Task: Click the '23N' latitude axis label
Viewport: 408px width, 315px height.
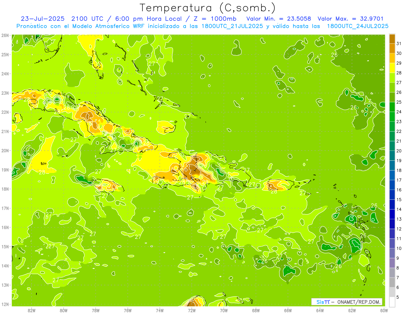Action: click(x=5, y=93)
